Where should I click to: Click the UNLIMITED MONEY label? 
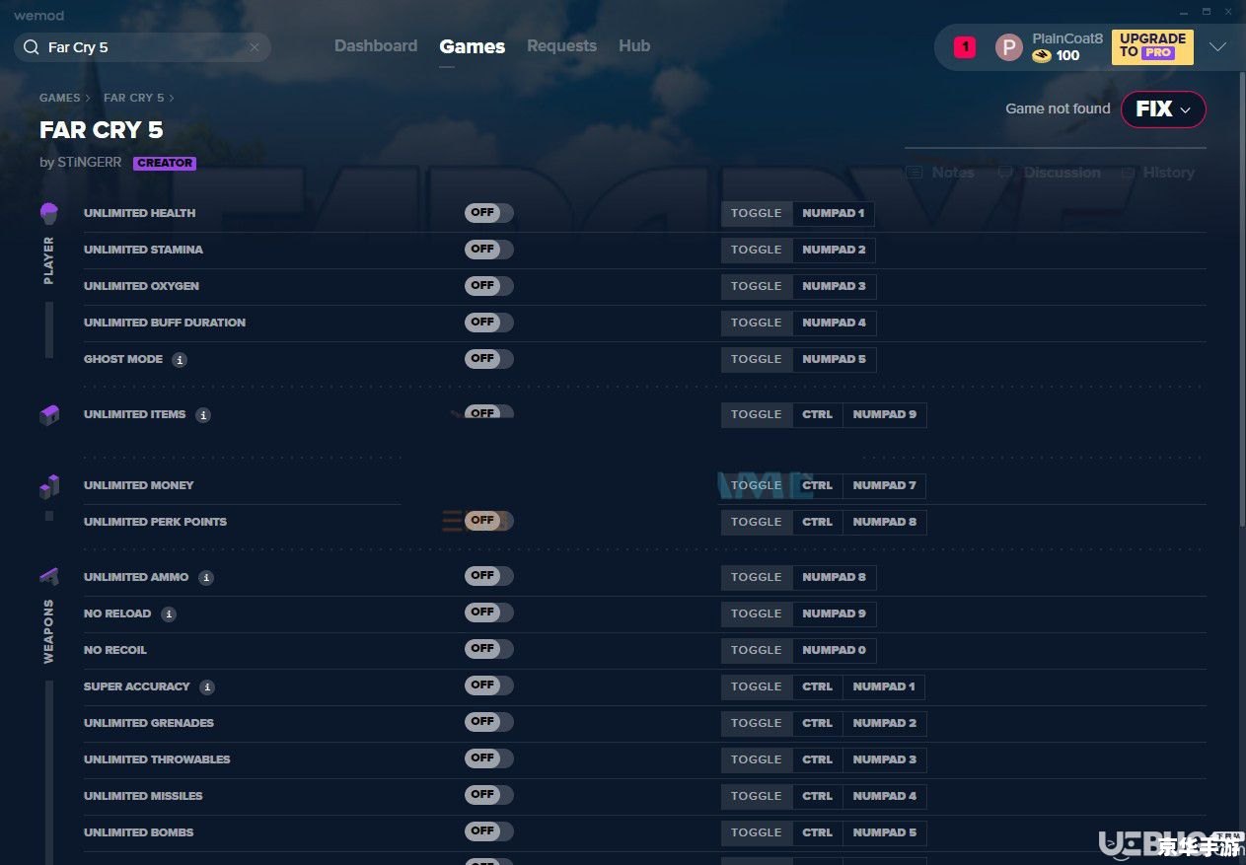(x=139, y=486)
